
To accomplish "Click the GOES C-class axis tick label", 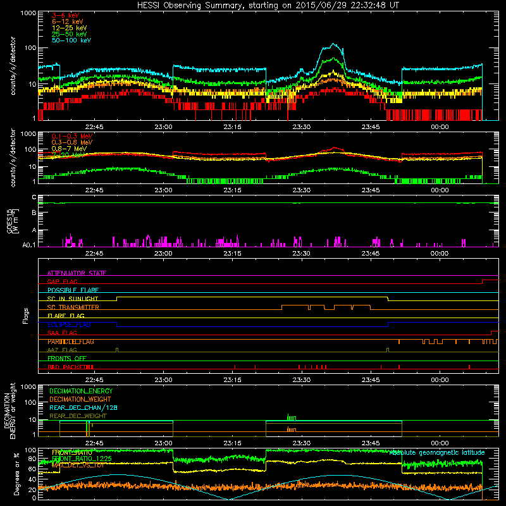I will pyautogui.click(x=34, y=197).
